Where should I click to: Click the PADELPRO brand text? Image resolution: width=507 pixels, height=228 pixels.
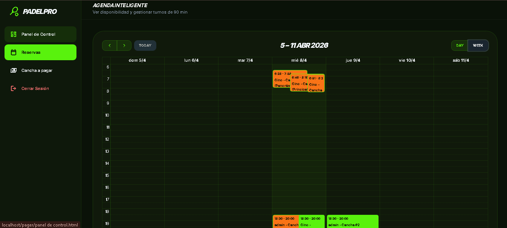pyautogui.click(x=40, y=12)
